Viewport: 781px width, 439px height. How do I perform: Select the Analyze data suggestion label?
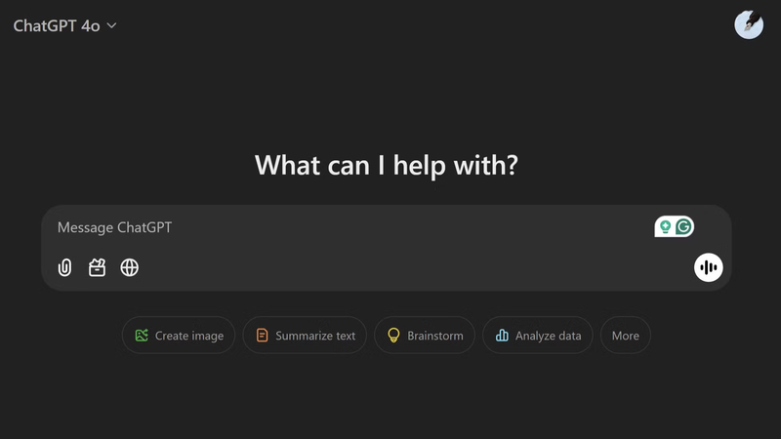pyautogui.click(x=549, y=336)
